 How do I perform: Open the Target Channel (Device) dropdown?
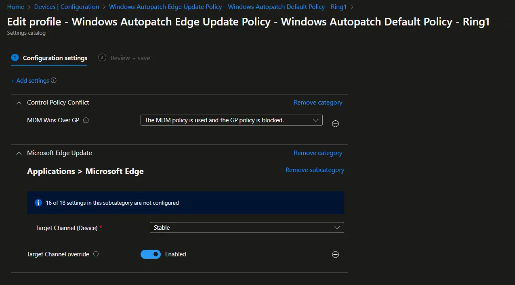point(337,227)
